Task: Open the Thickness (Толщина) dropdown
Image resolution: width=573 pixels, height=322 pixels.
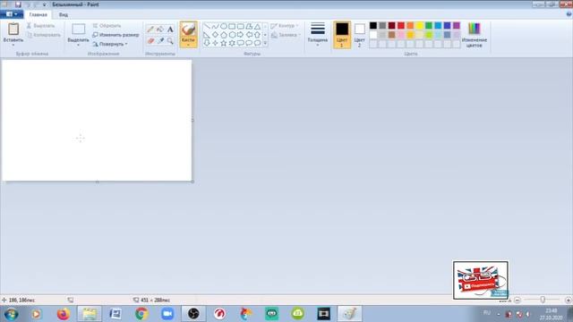Action: pyautogui.click(x=318, y=34)
